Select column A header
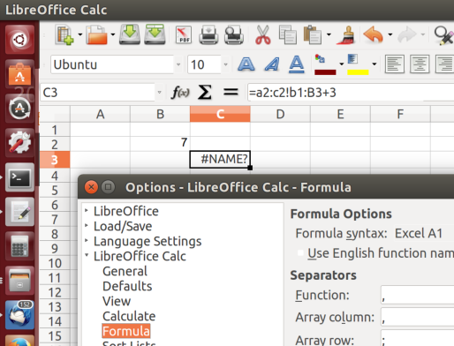Screen dimensions: 454x346 pyautogui.click(x=100, y=114)
